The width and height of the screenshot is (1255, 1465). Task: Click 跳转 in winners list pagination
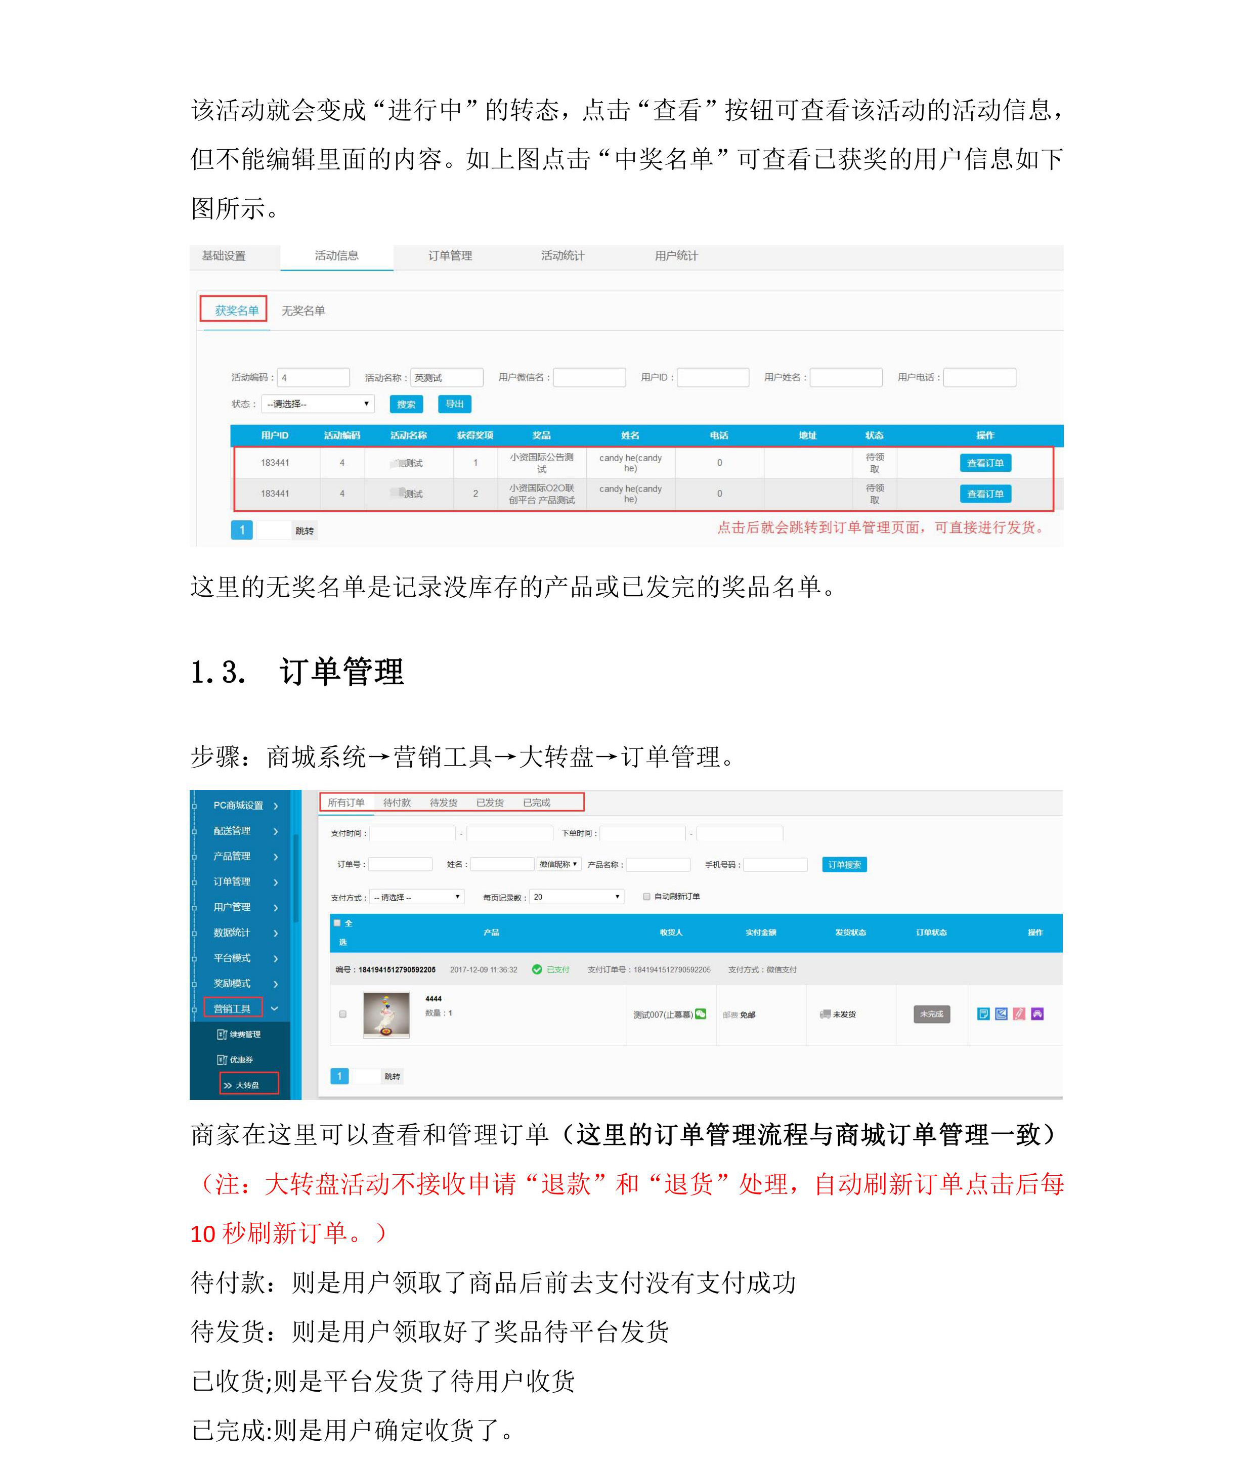click(x=305, y=530)
